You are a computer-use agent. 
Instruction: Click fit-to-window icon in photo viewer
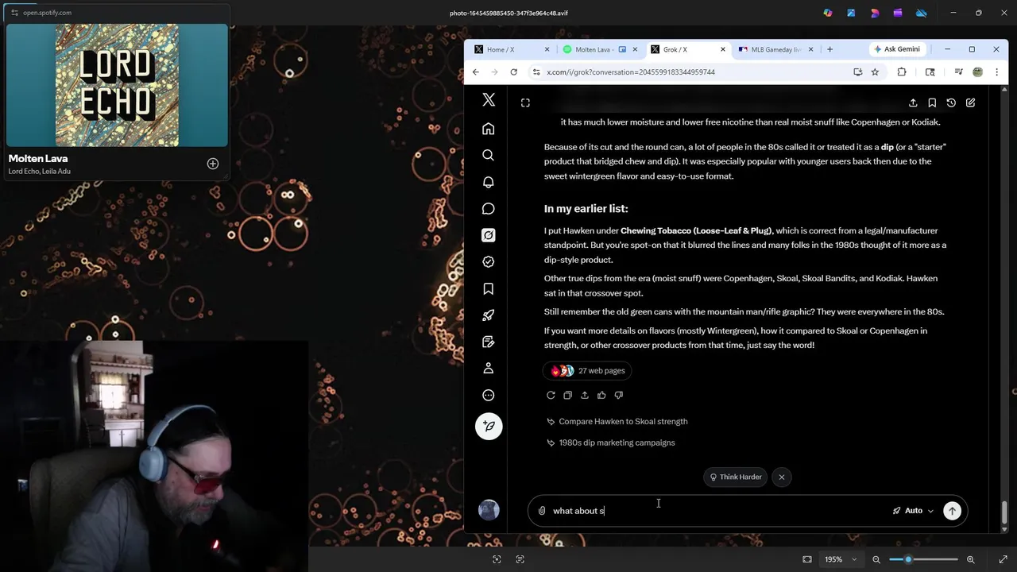point(807,559)
